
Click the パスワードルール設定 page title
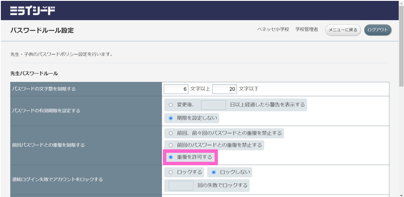42,30
